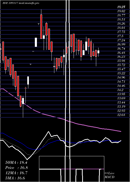Viewport: 130px width, 182px height.
Task: Select the 13.19 price axis label
Action: [121, 107]
